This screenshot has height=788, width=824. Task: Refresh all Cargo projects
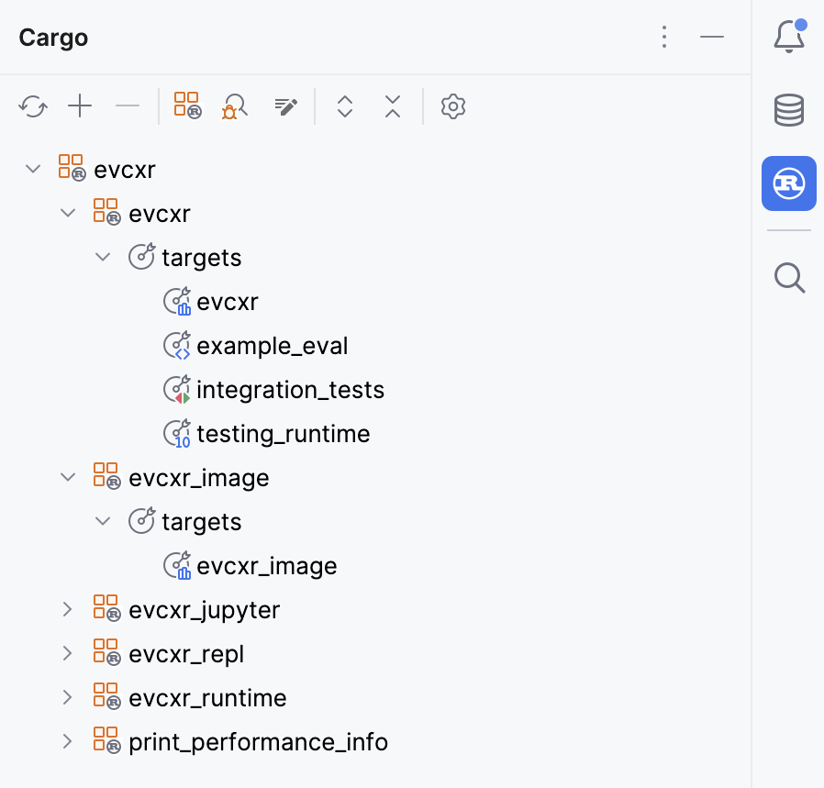33,106
